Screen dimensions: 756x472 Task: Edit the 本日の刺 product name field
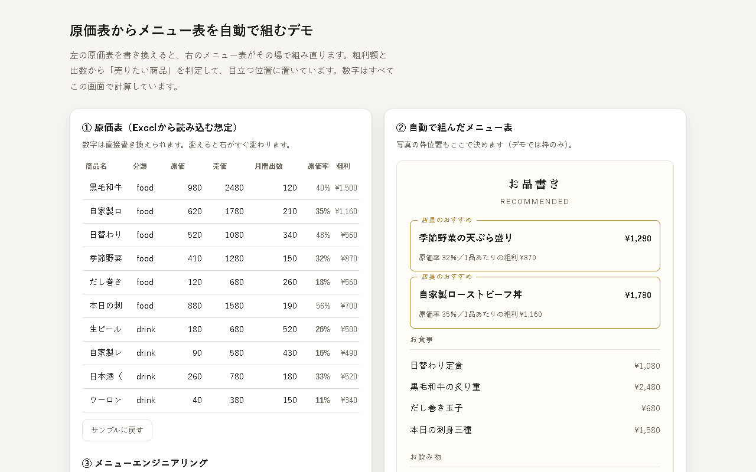(106, 306)
